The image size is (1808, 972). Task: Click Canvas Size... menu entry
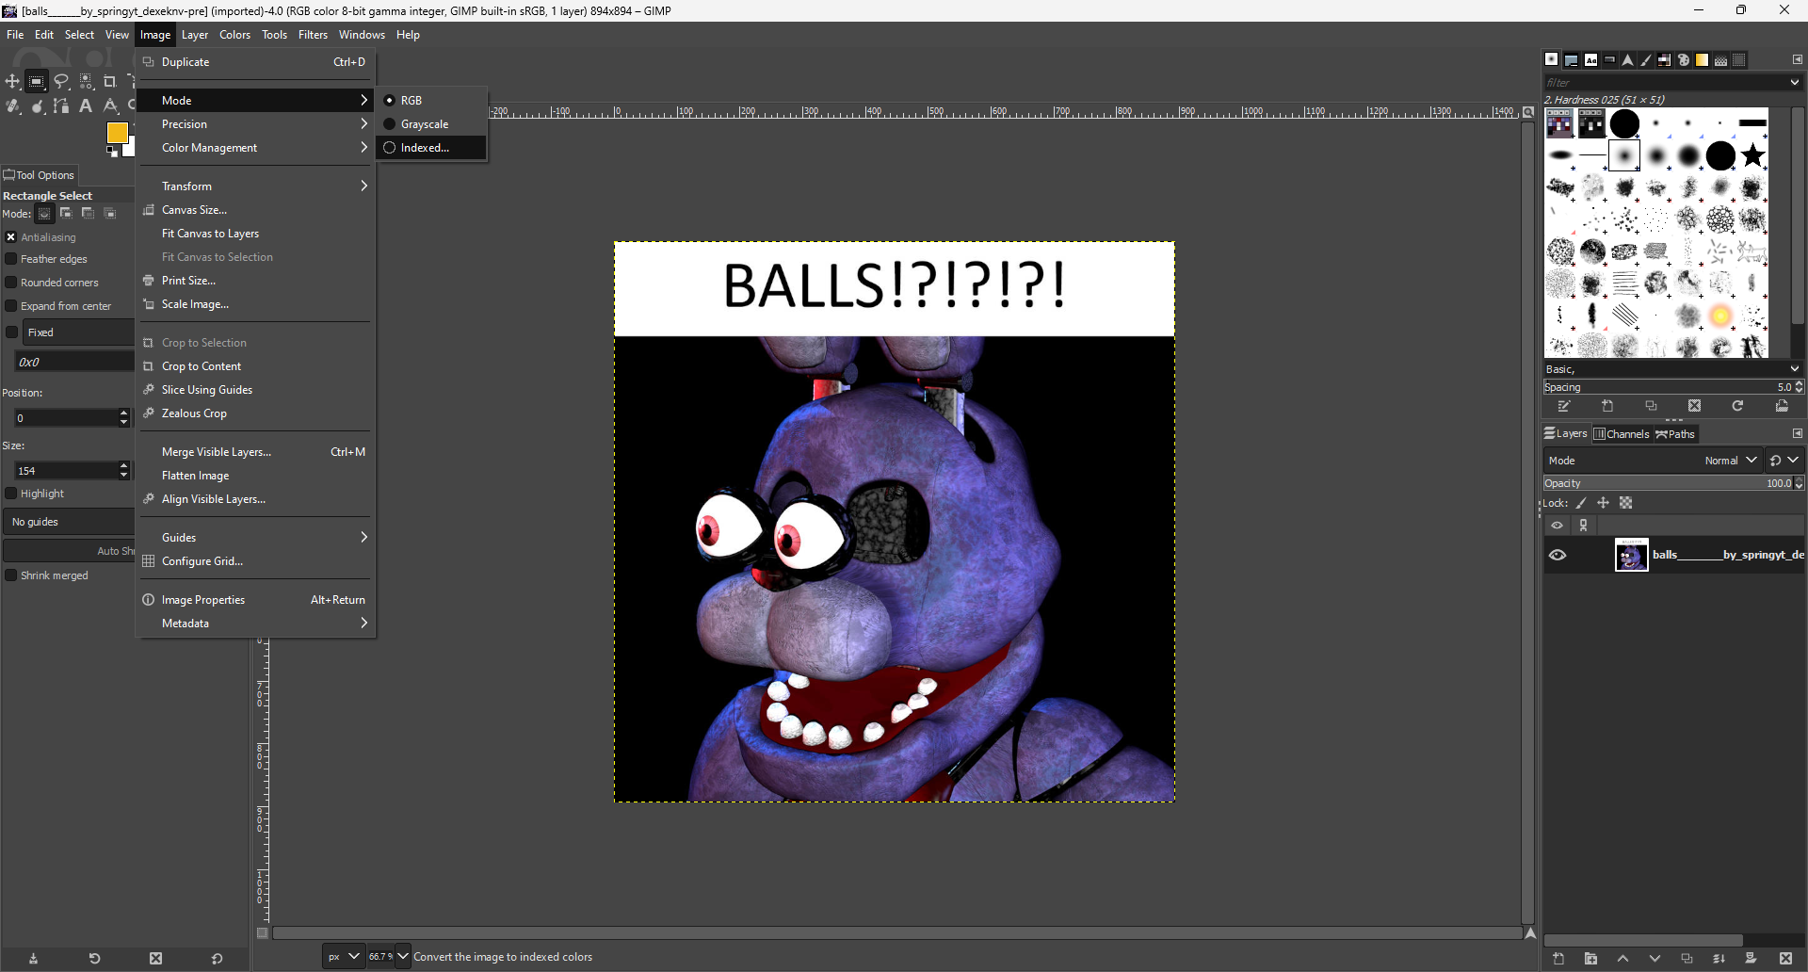[x=256, y=210]
